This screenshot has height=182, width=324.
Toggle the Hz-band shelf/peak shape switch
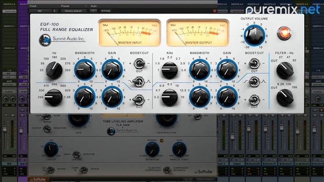coord(139,82)
